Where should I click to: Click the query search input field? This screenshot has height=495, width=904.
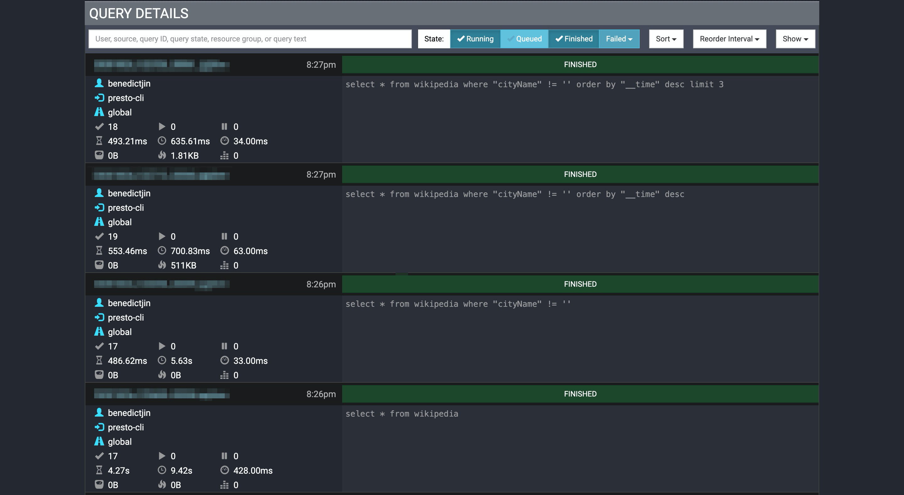click(250, 39)
